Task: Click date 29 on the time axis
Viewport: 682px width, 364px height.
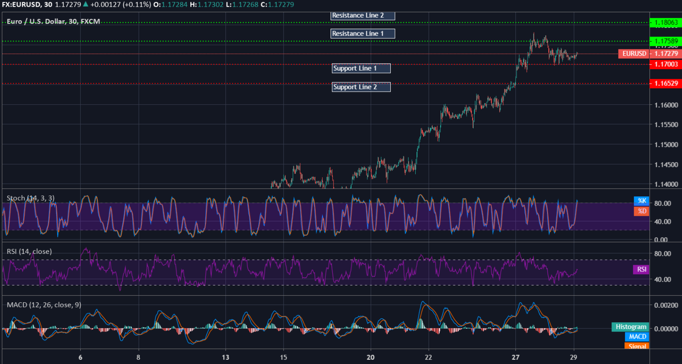Action: [573, 357]
